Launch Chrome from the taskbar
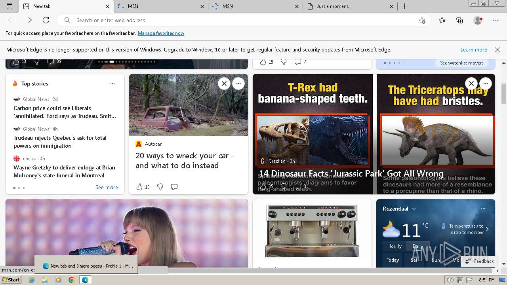The width and height of the screenshot is (507, 285). tap(71, 280)
